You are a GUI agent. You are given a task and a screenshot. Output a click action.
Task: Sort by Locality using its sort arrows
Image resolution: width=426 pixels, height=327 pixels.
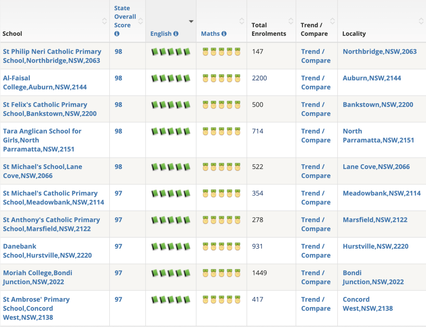point(421,21)
